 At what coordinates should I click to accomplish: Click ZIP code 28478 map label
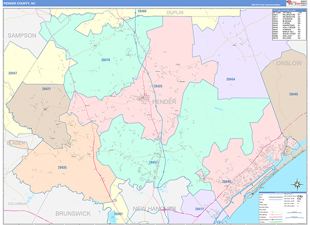(105, 60)
